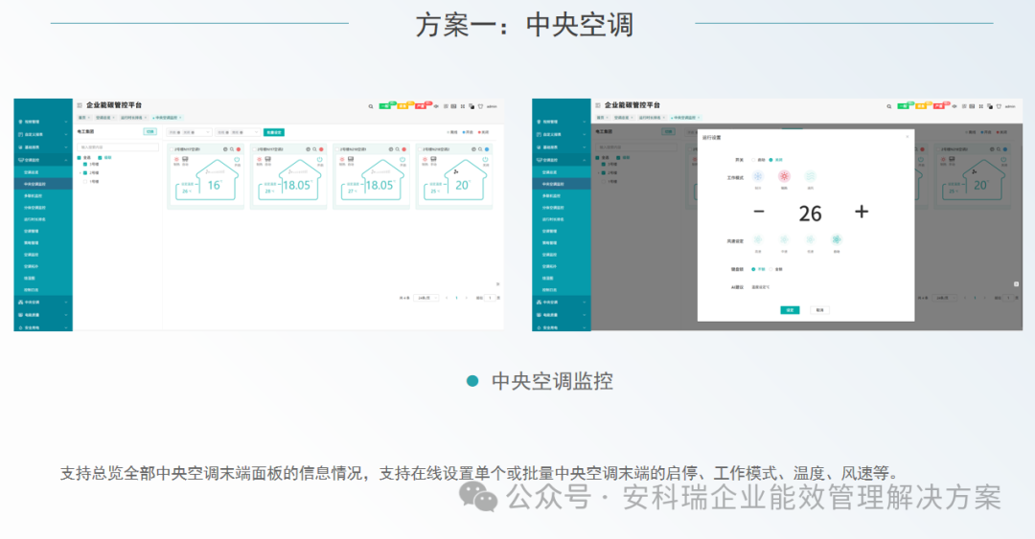Click the magnifier icon on the 16° card
1035x539 pixels.
tap(232, 149)
